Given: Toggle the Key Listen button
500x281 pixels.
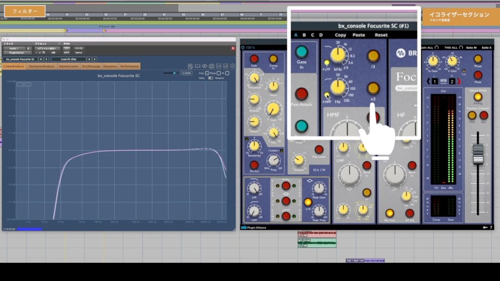Looking at the screenshot, I should [x=319, y=149].
